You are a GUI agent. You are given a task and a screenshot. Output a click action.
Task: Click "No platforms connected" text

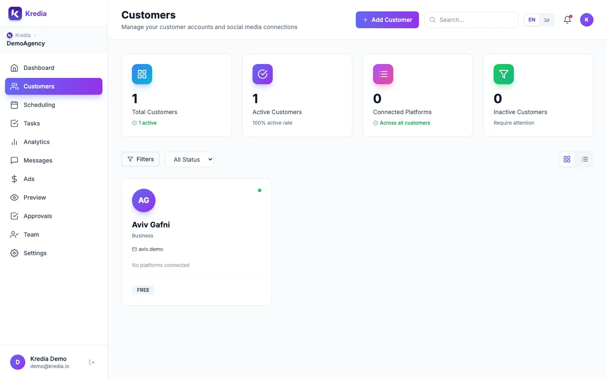[161, 265]
